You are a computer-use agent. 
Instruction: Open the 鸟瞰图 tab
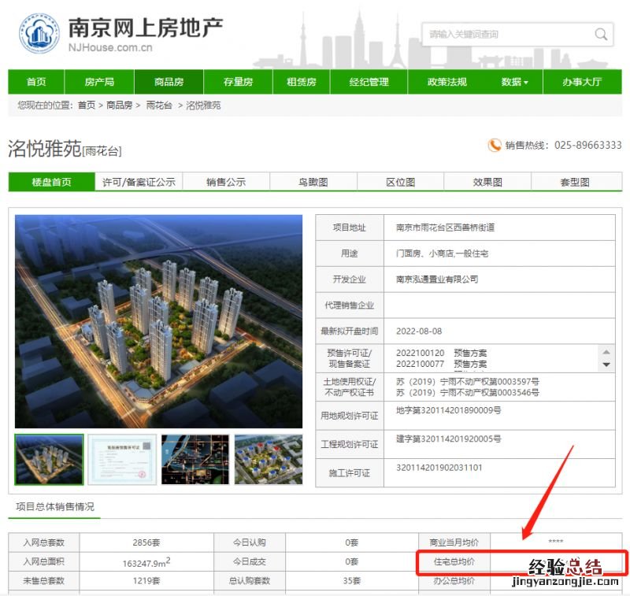313,182
